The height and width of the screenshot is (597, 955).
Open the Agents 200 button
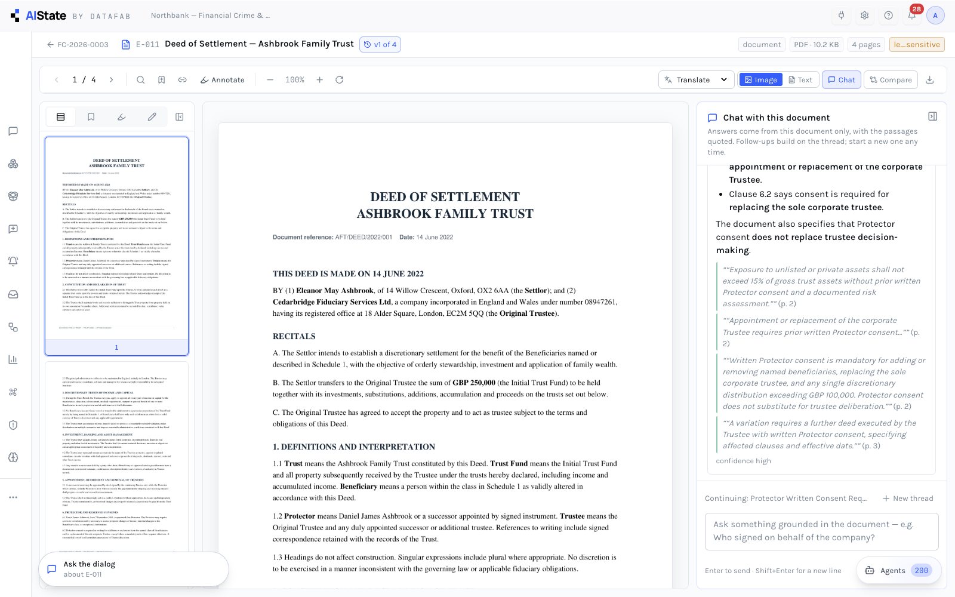pos(898,570)
